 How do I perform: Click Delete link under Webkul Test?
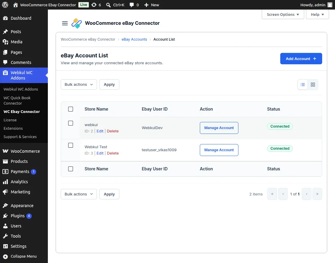coord(112,153)
